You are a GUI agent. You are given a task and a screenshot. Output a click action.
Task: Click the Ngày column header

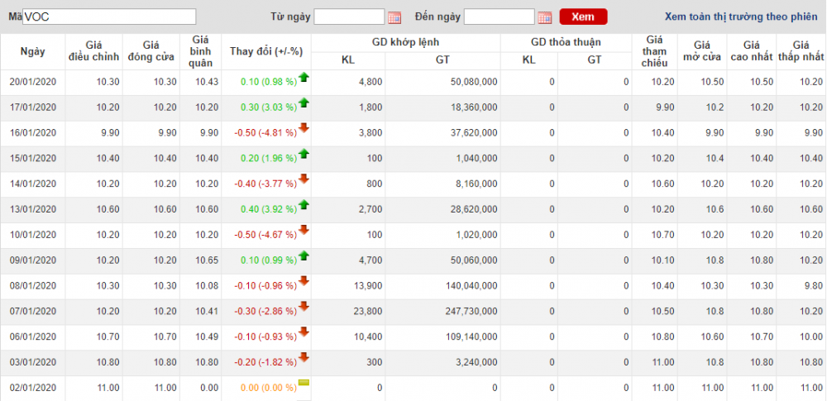click(33, 52)
